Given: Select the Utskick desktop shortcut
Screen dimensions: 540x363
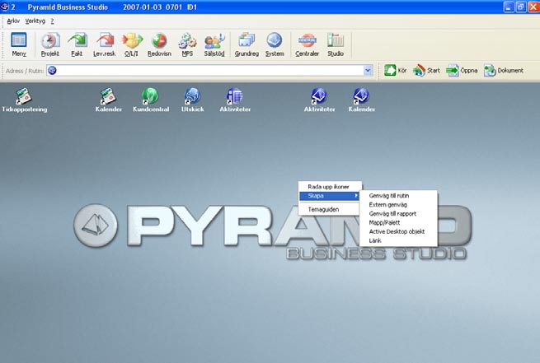Looking at the screenshot, I should (x=193, y=100).
